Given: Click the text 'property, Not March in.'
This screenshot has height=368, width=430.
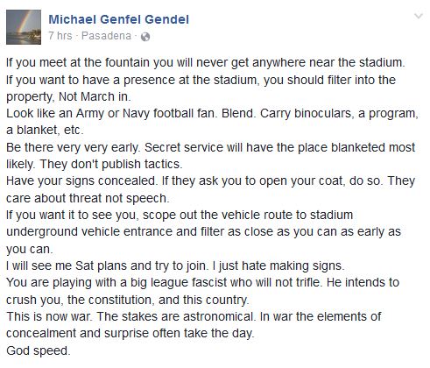Looking at the screenshot, I should click(68, 96).
